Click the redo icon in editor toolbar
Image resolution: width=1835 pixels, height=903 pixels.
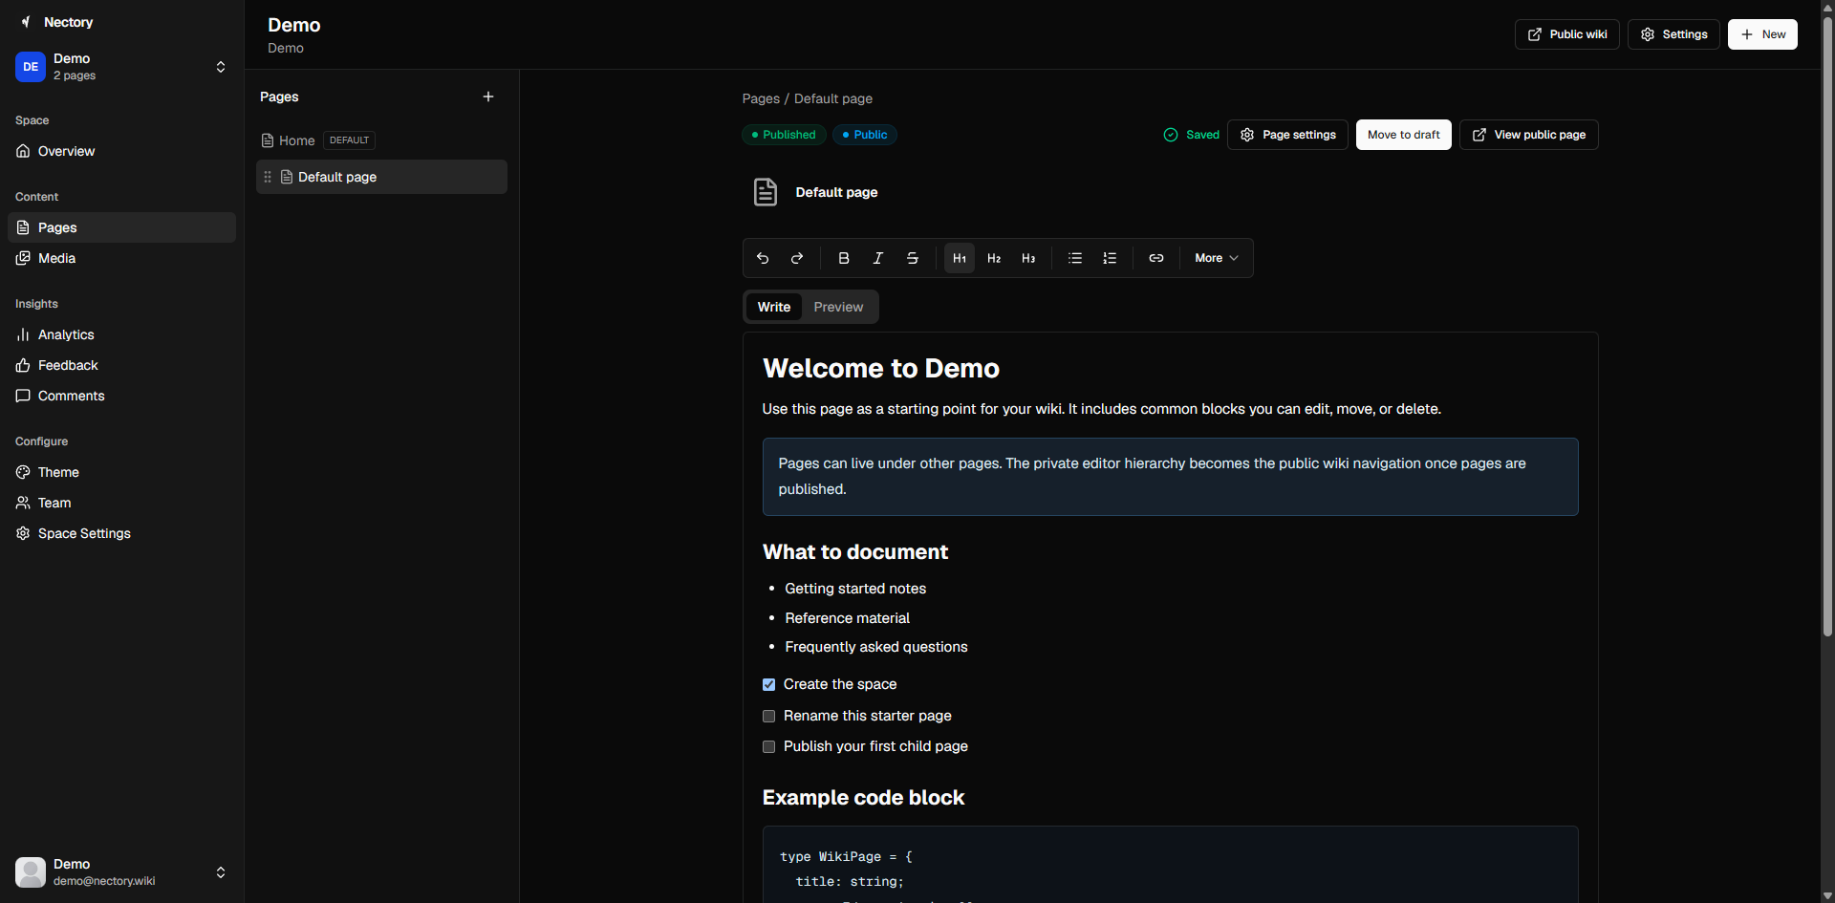pyautogui.click(x=797, y=258)
